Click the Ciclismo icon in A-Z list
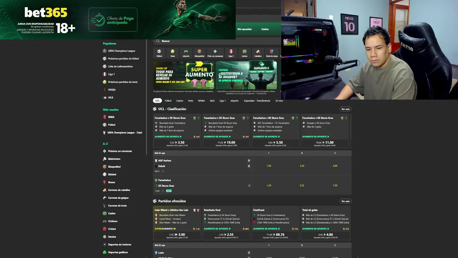This screenshot has width=458, height=258. 105,221
